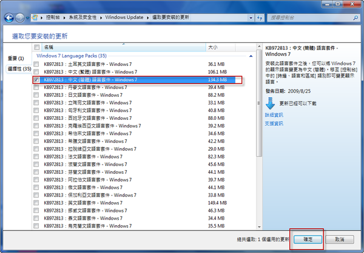Viewport: 364px width, 253px height.
Task: Select the 芬蘭文語言套件 row text
Action: (x=86, y=172)
